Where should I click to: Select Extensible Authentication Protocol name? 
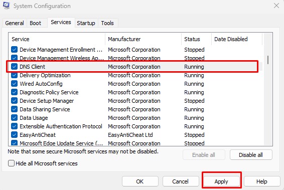[61, 126]
